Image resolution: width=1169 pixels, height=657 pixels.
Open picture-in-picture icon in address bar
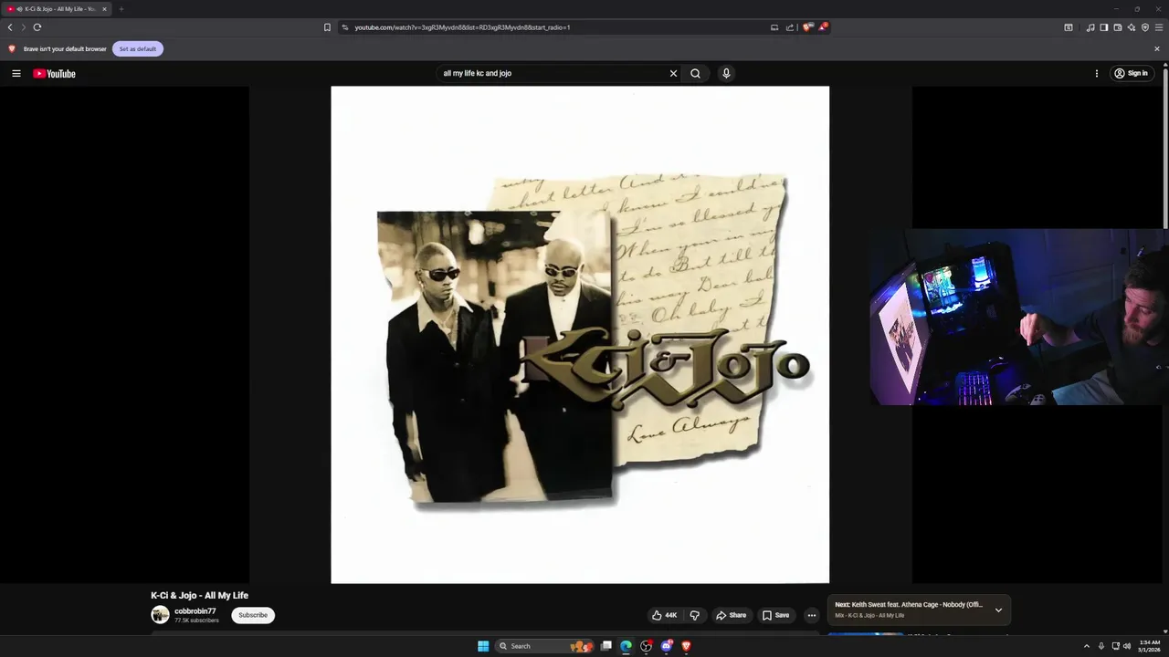pyautogui.click(x=774, y=27)
